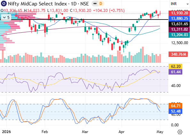Select the black 13,631.65 horizontal line label
The image size is (190, 135).
click(179, 24)
